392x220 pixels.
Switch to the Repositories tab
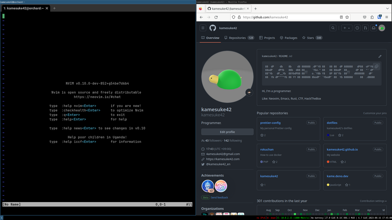[239, 38]
